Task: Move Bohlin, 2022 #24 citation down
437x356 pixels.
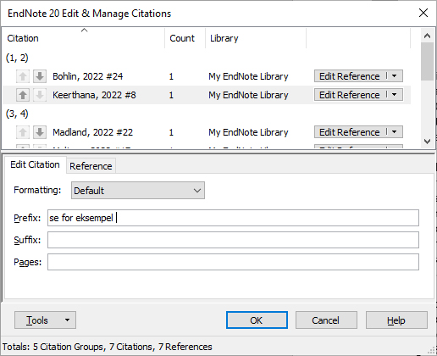Action: 40,76
